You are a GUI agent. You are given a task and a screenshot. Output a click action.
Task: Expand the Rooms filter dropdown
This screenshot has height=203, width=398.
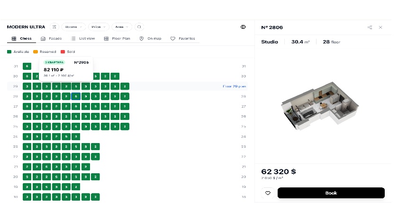[73, 27]
